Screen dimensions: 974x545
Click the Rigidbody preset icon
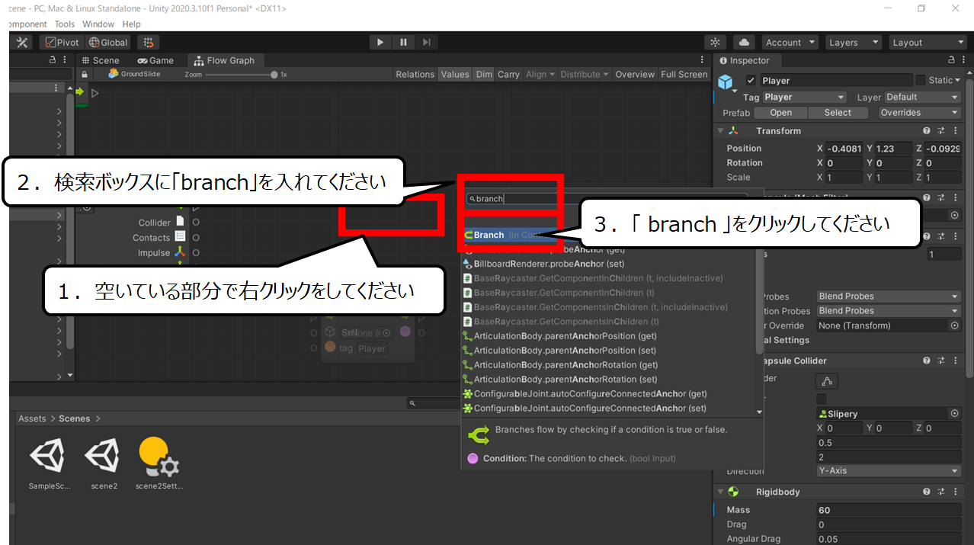point(941,492)
